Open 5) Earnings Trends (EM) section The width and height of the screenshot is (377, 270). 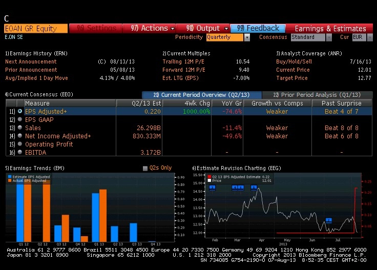click(35, 168)
